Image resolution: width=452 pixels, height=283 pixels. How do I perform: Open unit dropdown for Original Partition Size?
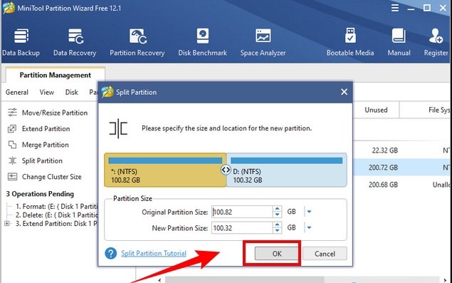point(309,212)
